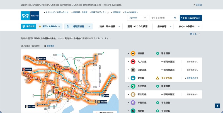This screenshot has height=113, width=223.
Task: Click the Tozai line T icon
Action: tap(133, 78)
